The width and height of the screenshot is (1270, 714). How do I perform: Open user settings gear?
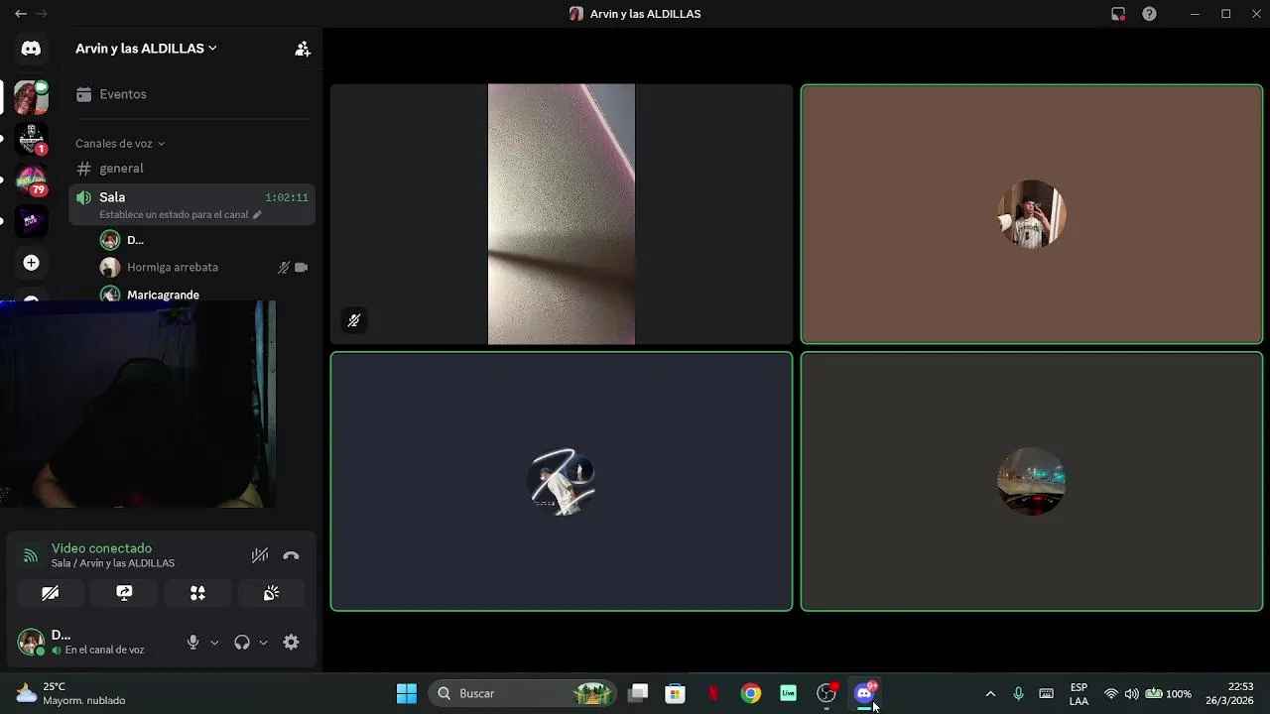click(x=291, y=643)
